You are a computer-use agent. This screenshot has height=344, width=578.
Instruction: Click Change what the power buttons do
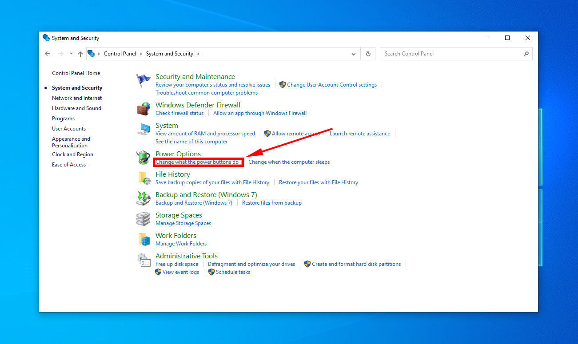(197, 162)
